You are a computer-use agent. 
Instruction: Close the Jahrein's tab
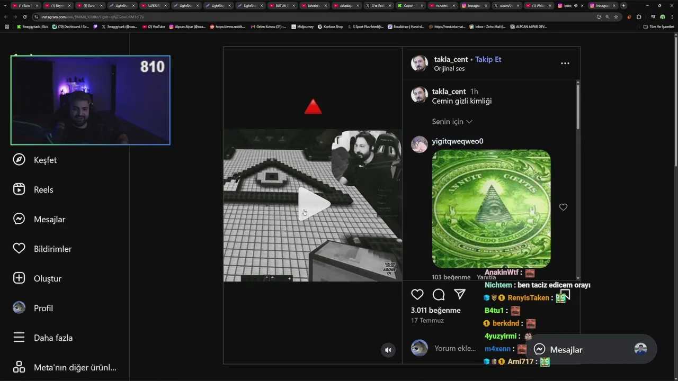(326, 5)
